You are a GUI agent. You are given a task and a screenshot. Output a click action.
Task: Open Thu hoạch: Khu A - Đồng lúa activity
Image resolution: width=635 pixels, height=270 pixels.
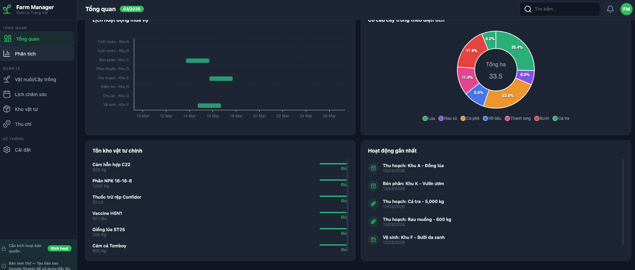413,166
